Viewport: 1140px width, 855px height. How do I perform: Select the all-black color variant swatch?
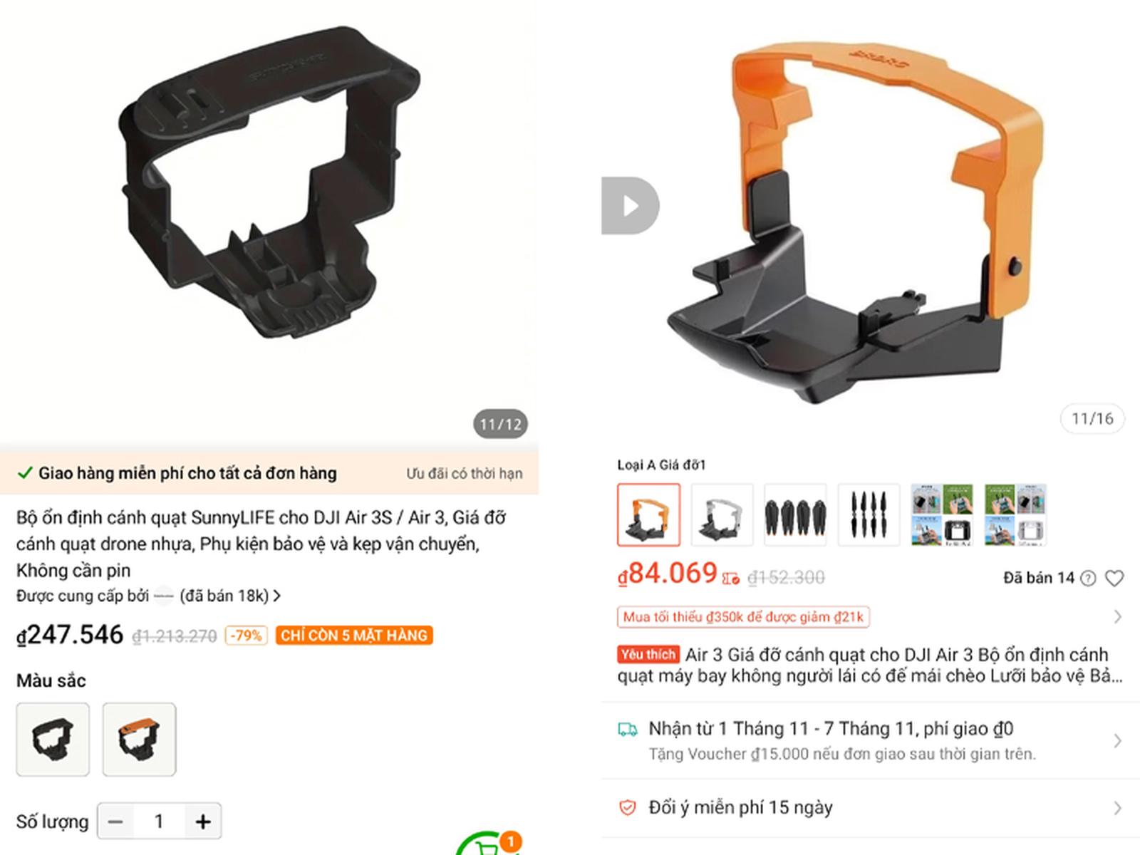click(x=53, y=740)
